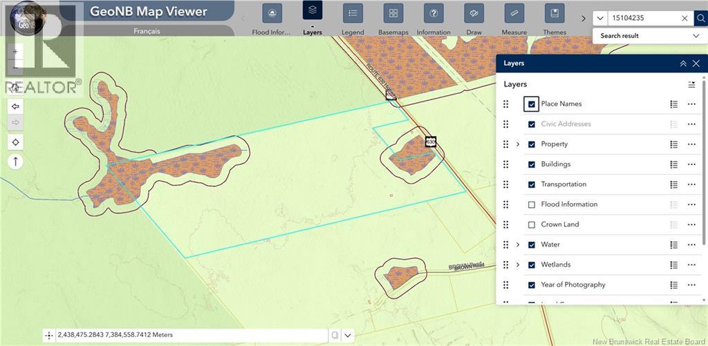This screenshot has height=346, width=708.
Task: Close the Layers panel
Action: [x=696, y=64]
